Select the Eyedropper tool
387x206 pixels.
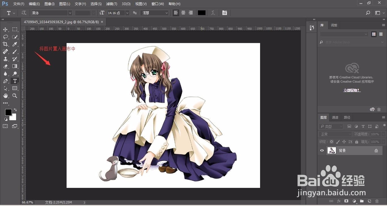[x=15, y=44]
